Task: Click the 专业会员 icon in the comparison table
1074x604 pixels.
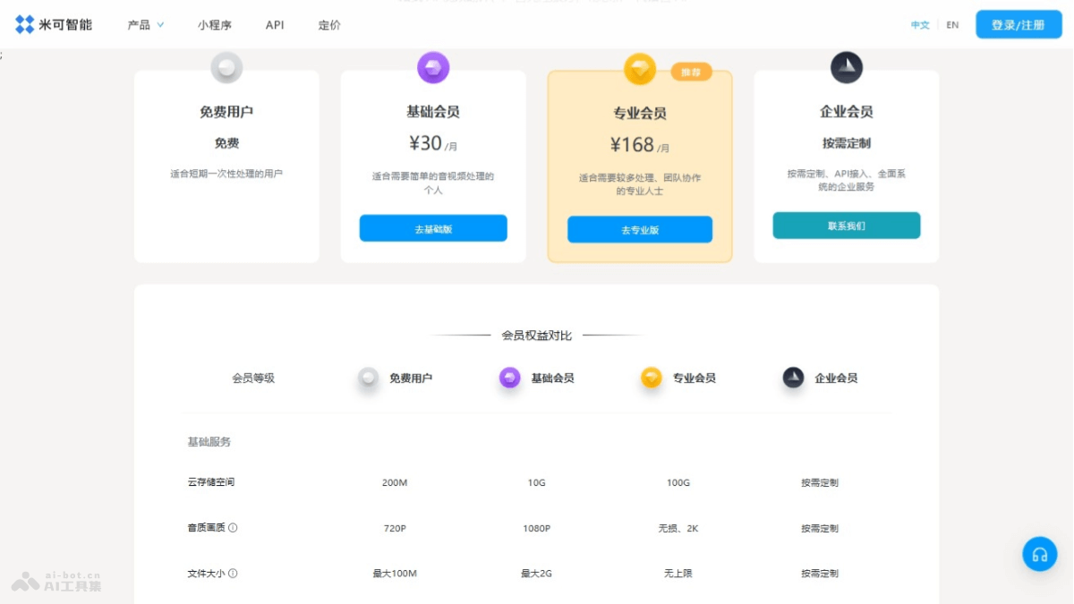Action: 651,378
